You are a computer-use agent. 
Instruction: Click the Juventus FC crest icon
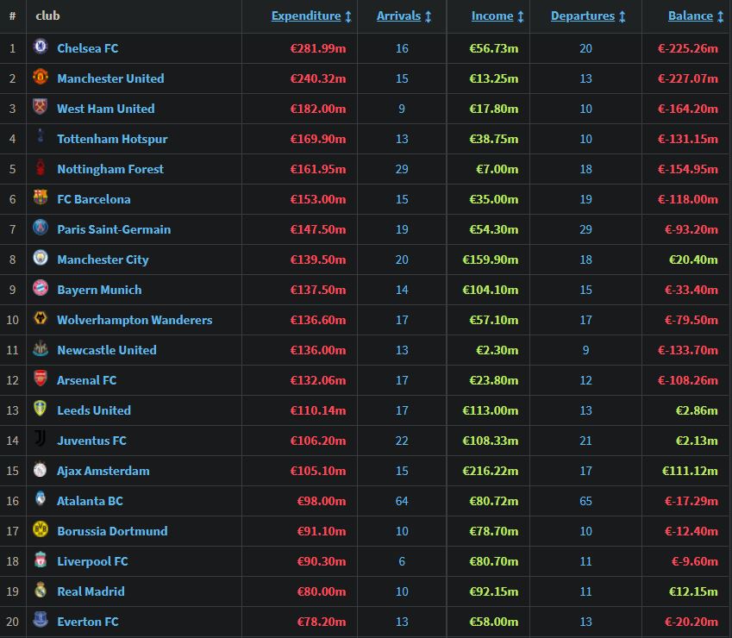tap(41, 441)
